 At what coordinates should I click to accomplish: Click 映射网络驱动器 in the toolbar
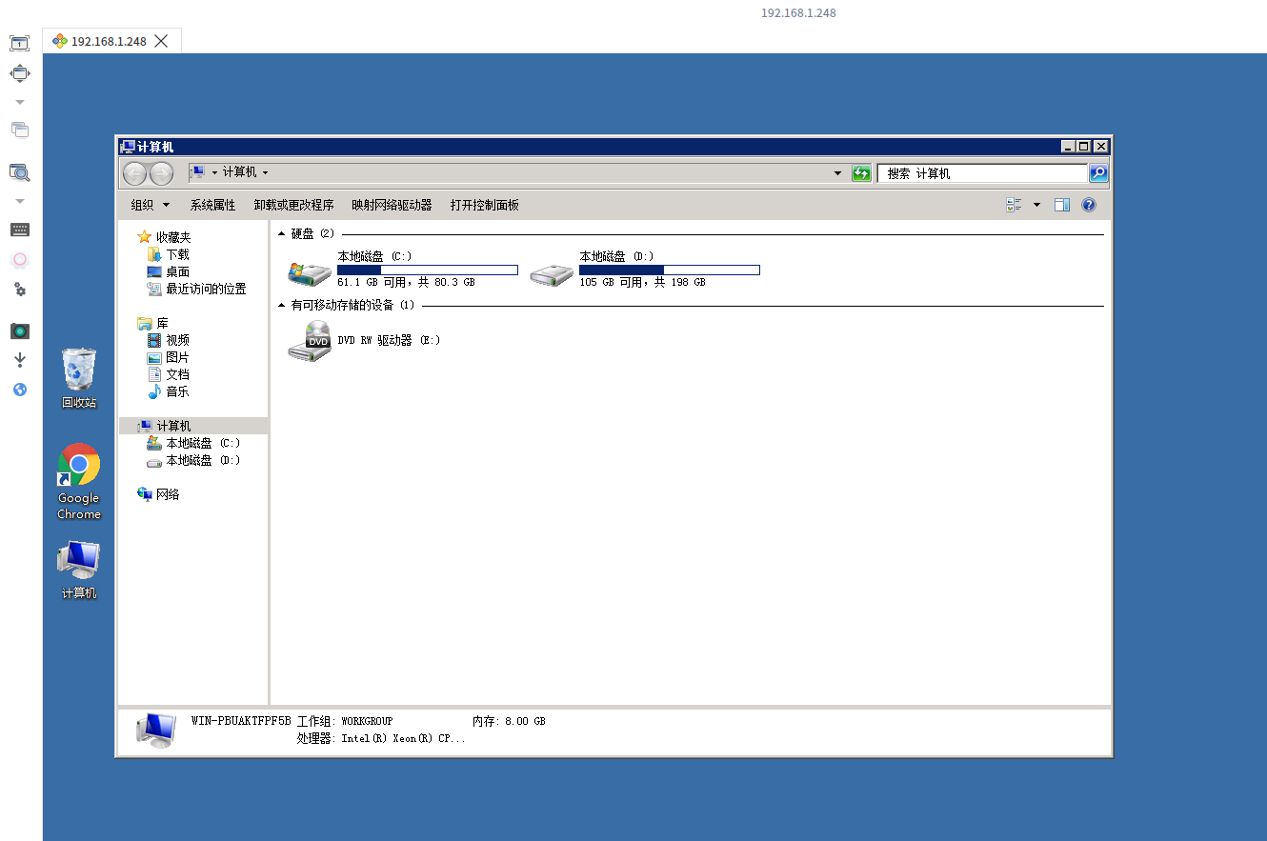point(392,205)
